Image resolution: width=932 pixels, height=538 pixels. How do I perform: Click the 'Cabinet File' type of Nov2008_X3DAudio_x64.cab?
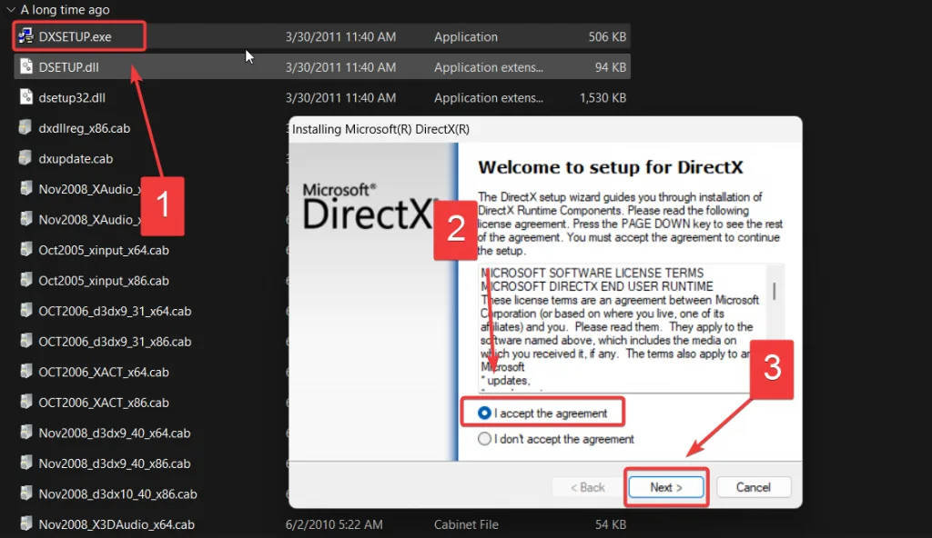(466, 524)
